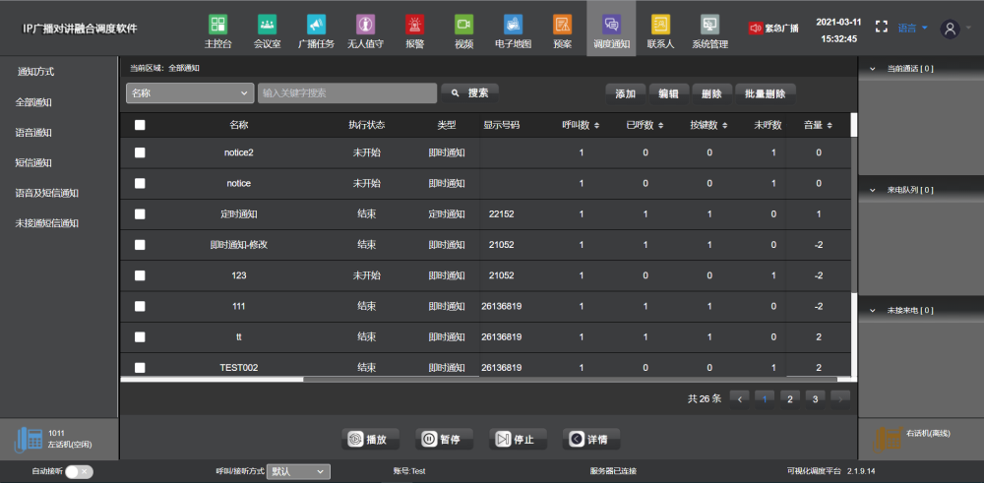The image size is (984, 483).
Task: Click the fullscreen icon in header
Action: click(x=882, y=27)
